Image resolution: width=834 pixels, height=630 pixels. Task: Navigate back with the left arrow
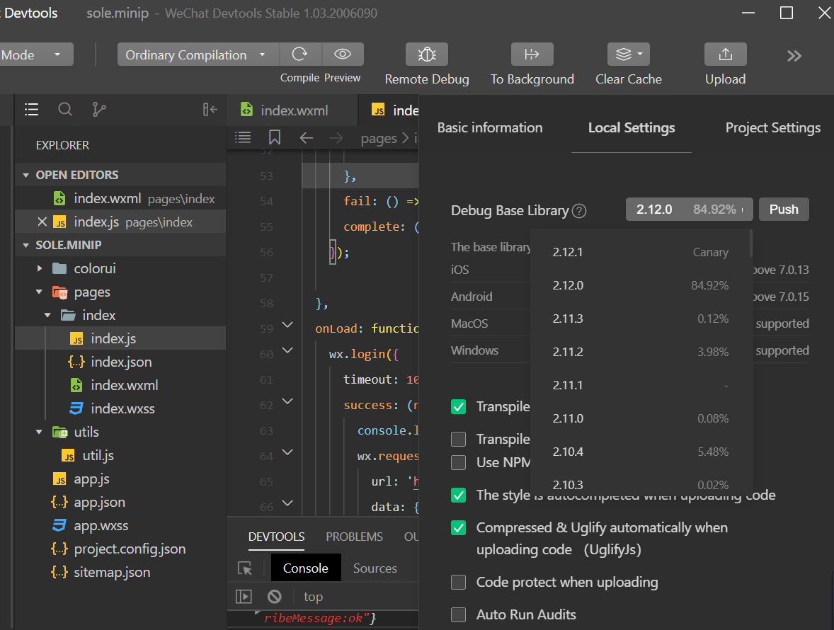[307, 138]
